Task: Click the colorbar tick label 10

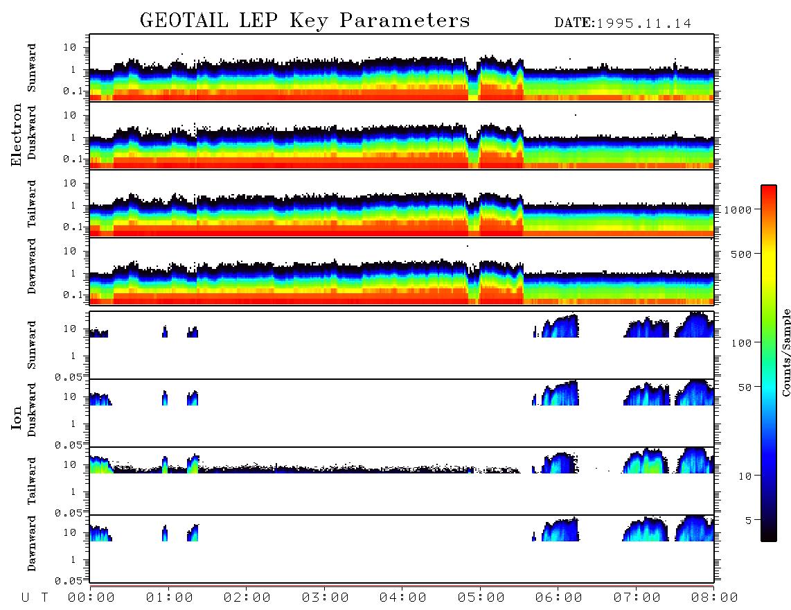Action: [745, 476]
